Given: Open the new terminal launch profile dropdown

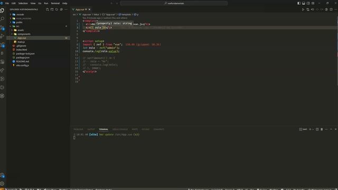Looking at the screenshot, I should pyautogui.click(x=313, y=129).
